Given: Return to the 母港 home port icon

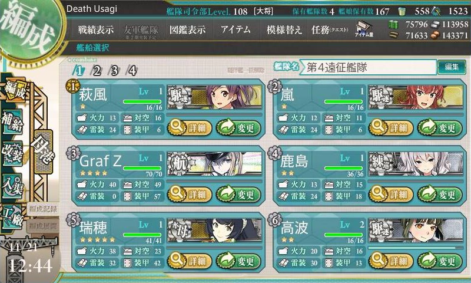Looking at the screenshot, I should [44, 152].
